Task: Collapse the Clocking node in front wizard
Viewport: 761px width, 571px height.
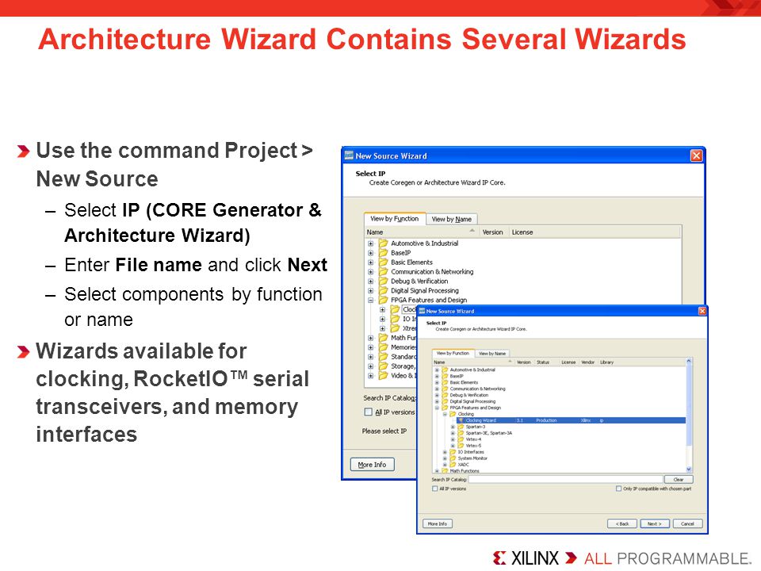Action: click(445, 414)
